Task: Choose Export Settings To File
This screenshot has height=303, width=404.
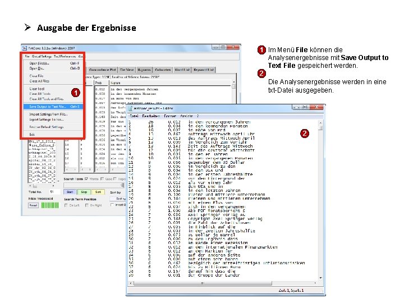Action: 53,120
